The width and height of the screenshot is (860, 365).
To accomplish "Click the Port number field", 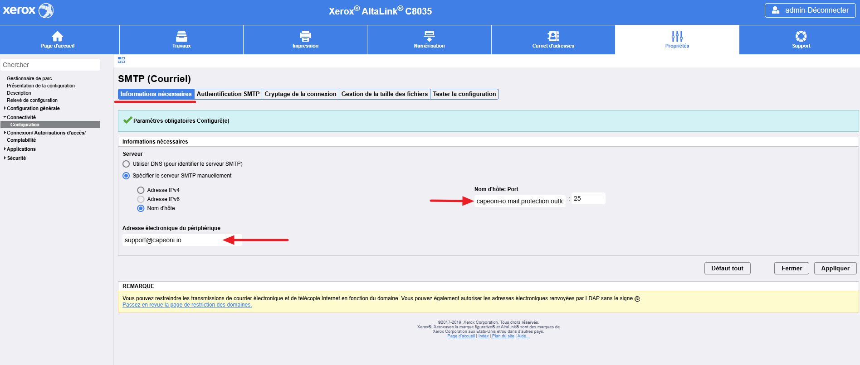I will pyautogui.click(x=588, y=198).
